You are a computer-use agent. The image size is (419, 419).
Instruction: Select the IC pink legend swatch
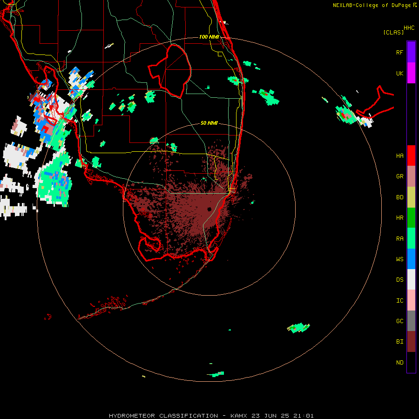pos(411,300)
